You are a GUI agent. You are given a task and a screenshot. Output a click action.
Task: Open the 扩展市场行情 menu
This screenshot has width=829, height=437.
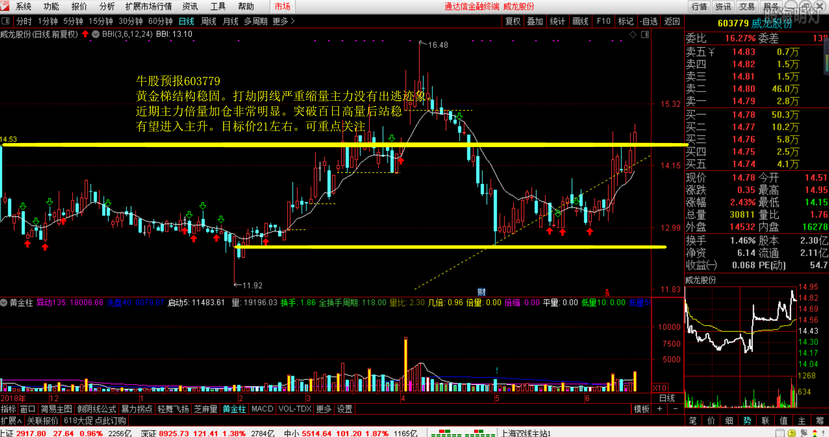tap(148, 6)
